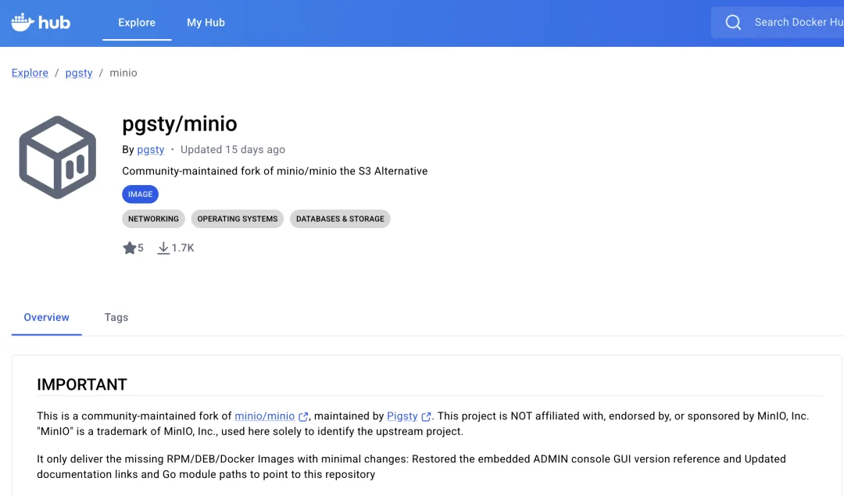Click the search magnifier icon
The image size is (844, 496).
733,23
